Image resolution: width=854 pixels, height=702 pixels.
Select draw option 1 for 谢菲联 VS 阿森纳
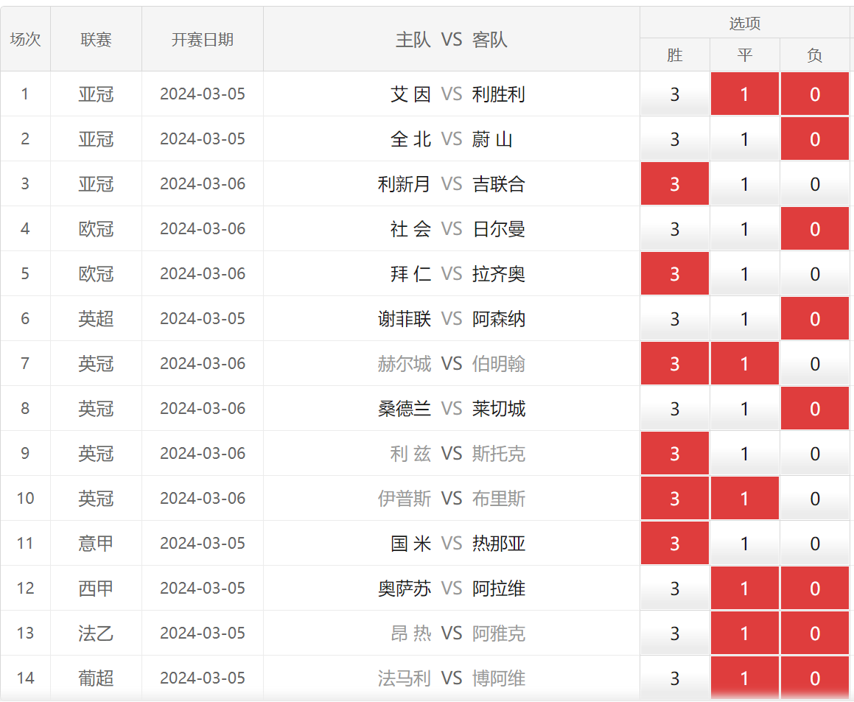coord(744,319)
